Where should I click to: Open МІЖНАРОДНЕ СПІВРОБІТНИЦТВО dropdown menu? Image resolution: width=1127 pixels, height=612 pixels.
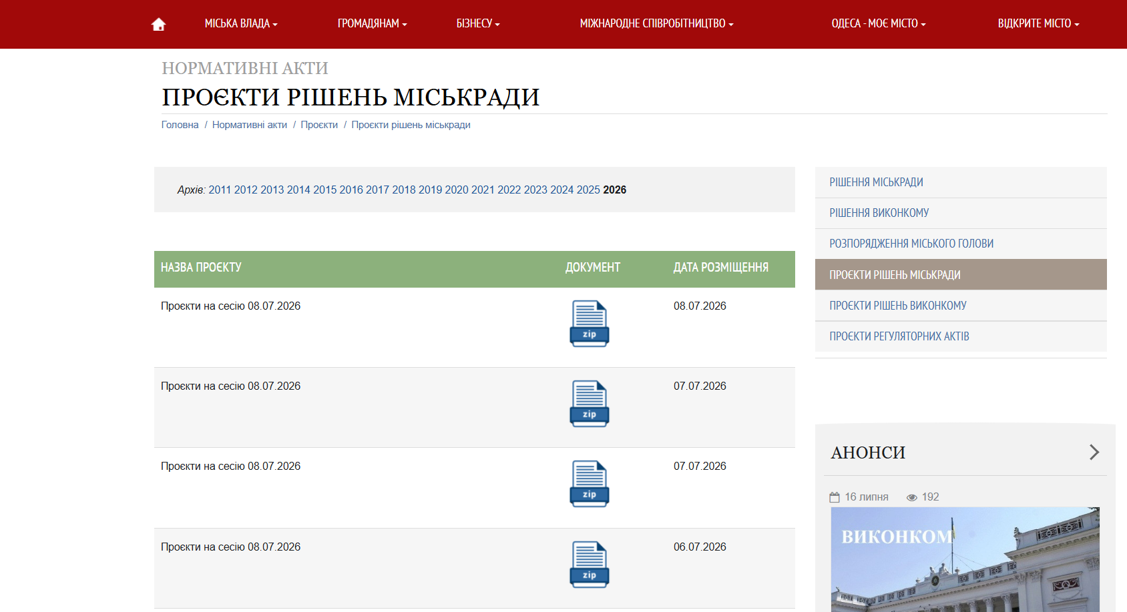pos(656,23)
